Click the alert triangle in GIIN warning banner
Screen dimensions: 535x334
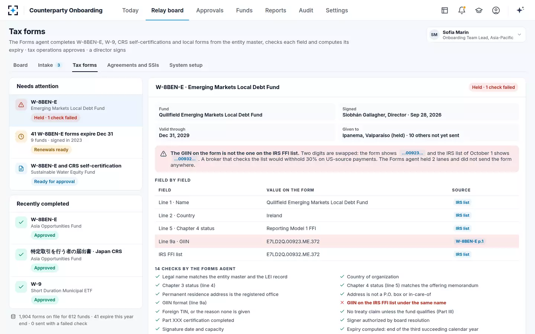click(163, 154)
